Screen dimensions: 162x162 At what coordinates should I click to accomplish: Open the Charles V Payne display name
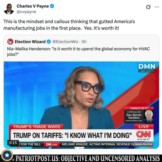coord(33,6)
